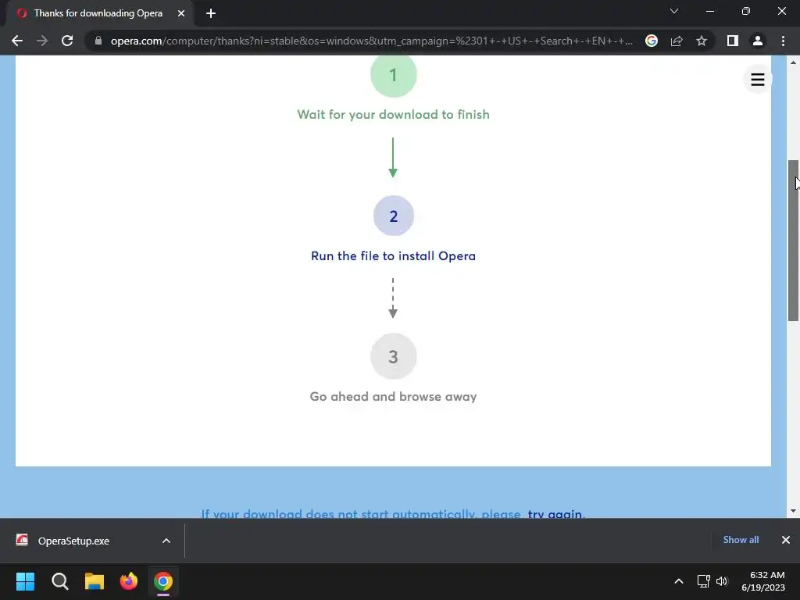The image size is (800, 600).
Task: Open network settings from system tray
Action: pos(704,581)
